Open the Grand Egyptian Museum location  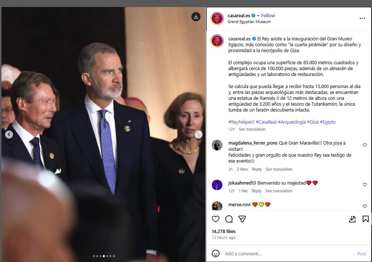249,22
